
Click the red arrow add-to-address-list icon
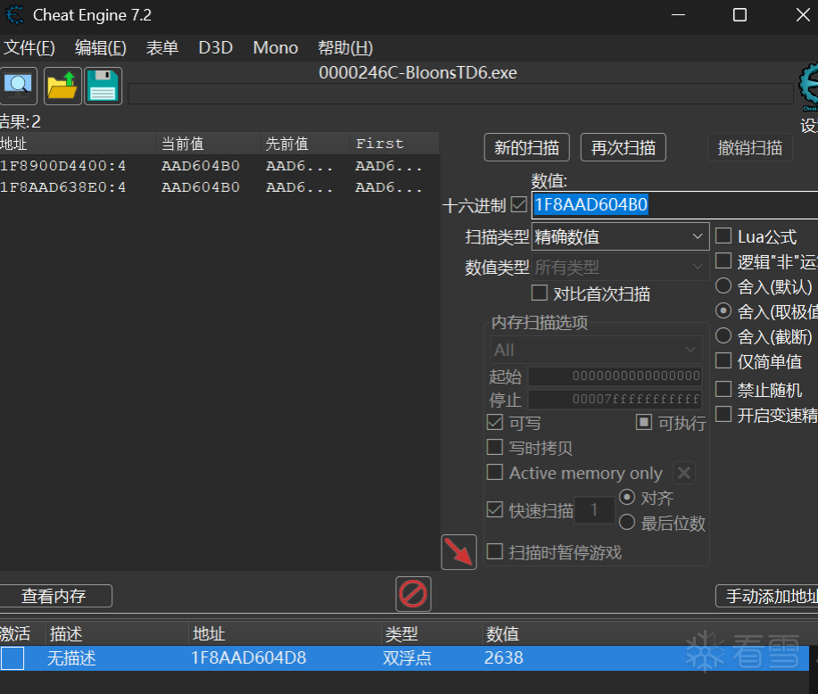(459, 551)
